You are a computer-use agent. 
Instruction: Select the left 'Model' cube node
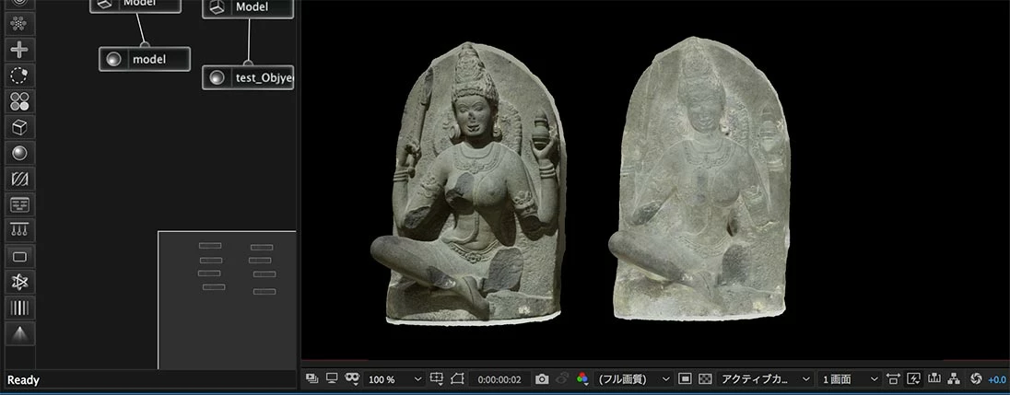[x=135, y=6]
